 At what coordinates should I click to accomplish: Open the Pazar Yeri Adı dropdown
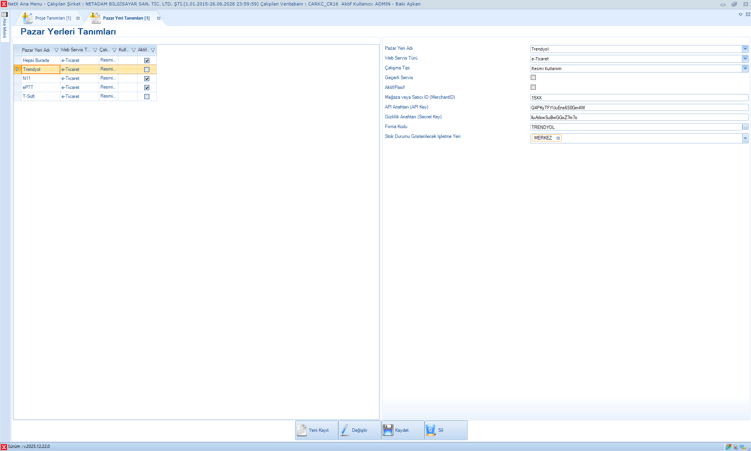coord(745,49)
